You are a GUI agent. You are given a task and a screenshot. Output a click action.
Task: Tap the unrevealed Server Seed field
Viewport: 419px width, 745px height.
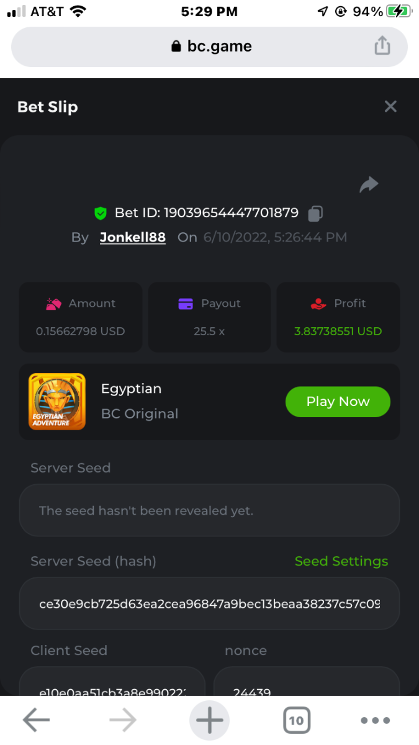click(209, 511)
